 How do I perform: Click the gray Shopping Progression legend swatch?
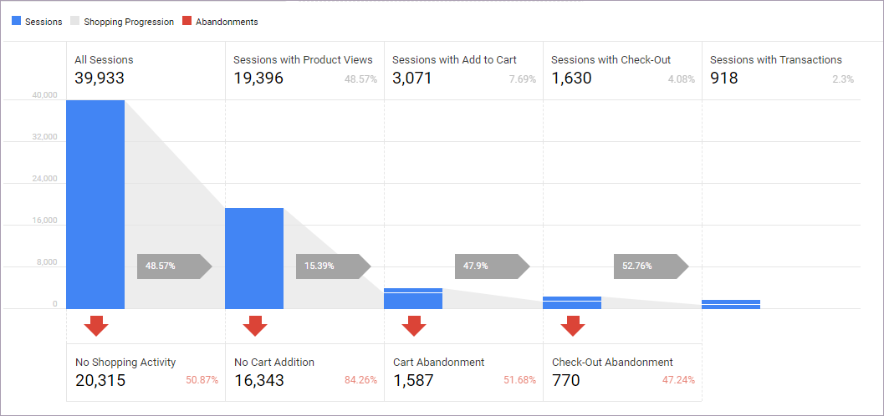tap(76, 22)
